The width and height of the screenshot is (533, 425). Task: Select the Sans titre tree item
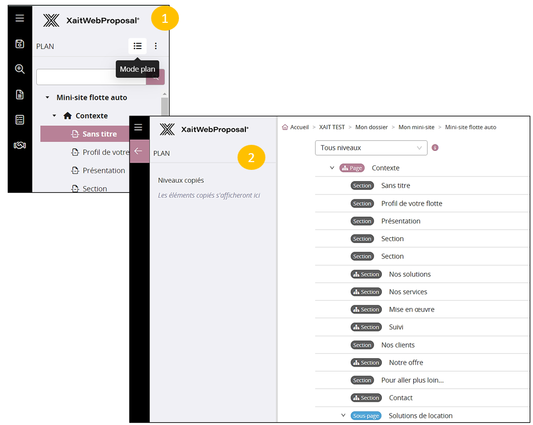(99, 134)
